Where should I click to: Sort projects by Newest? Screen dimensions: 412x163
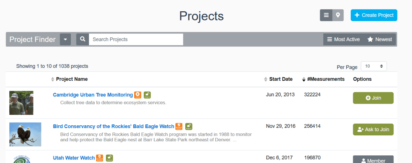point(379,39)
